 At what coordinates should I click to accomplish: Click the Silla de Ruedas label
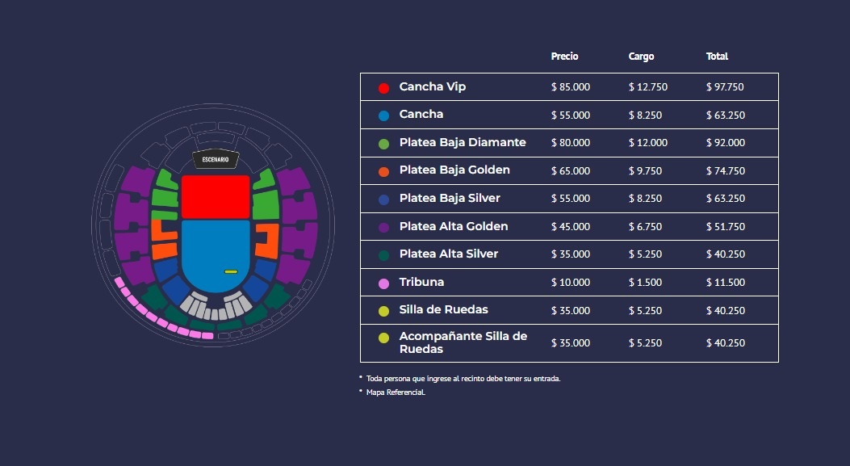pos(443,309)
